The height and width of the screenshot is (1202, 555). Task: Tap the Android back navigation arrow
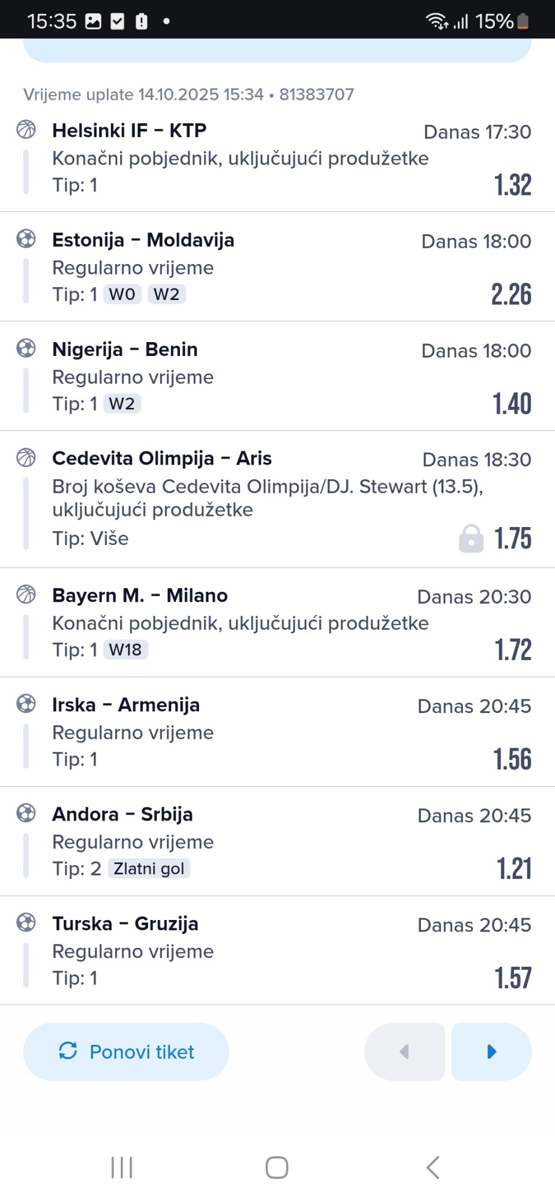point(433,1167)
